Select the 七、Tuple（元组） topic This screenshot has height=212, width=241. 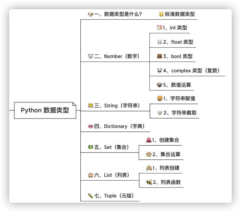[x=111, y=196]
